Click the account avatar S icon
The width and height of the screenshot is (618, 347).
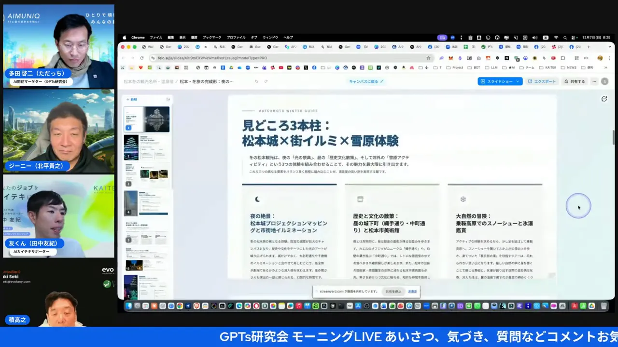coord(604,81)
